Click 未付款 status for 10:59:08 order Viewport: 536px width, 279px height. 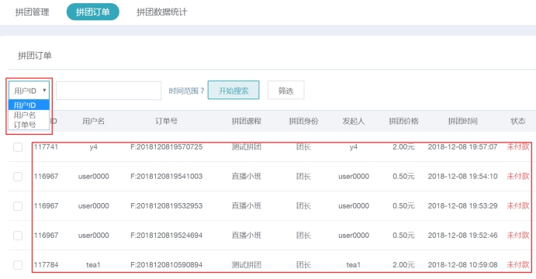coord(518,264)
